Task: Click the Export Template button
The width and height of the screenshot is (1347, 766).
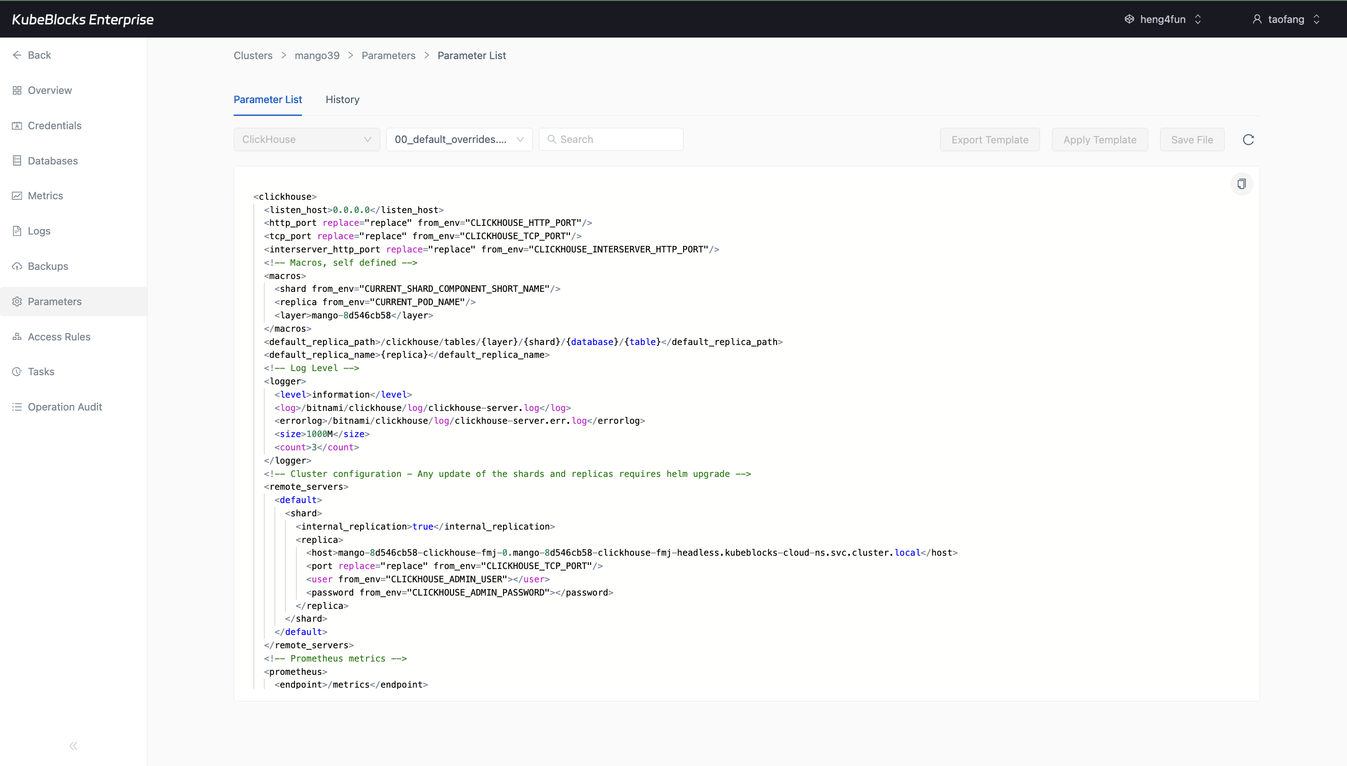Action: click(x=990, y=140)
